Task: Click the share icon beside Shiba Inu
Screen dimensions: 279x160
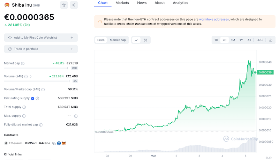Action: pyautogui.click(x=74, y=5)
